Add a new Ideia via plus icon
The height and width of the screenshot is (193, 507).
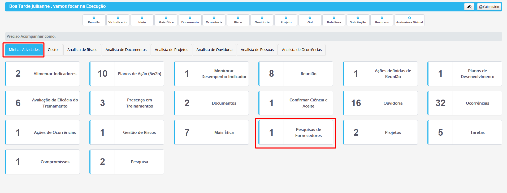coord(142,18)
